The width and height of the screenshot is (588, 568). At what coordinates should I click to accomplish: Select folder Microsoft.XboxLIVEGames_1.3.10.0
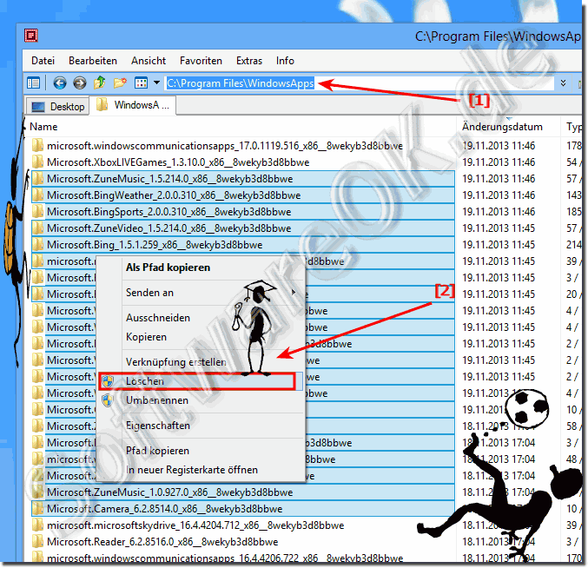(178, 162)
